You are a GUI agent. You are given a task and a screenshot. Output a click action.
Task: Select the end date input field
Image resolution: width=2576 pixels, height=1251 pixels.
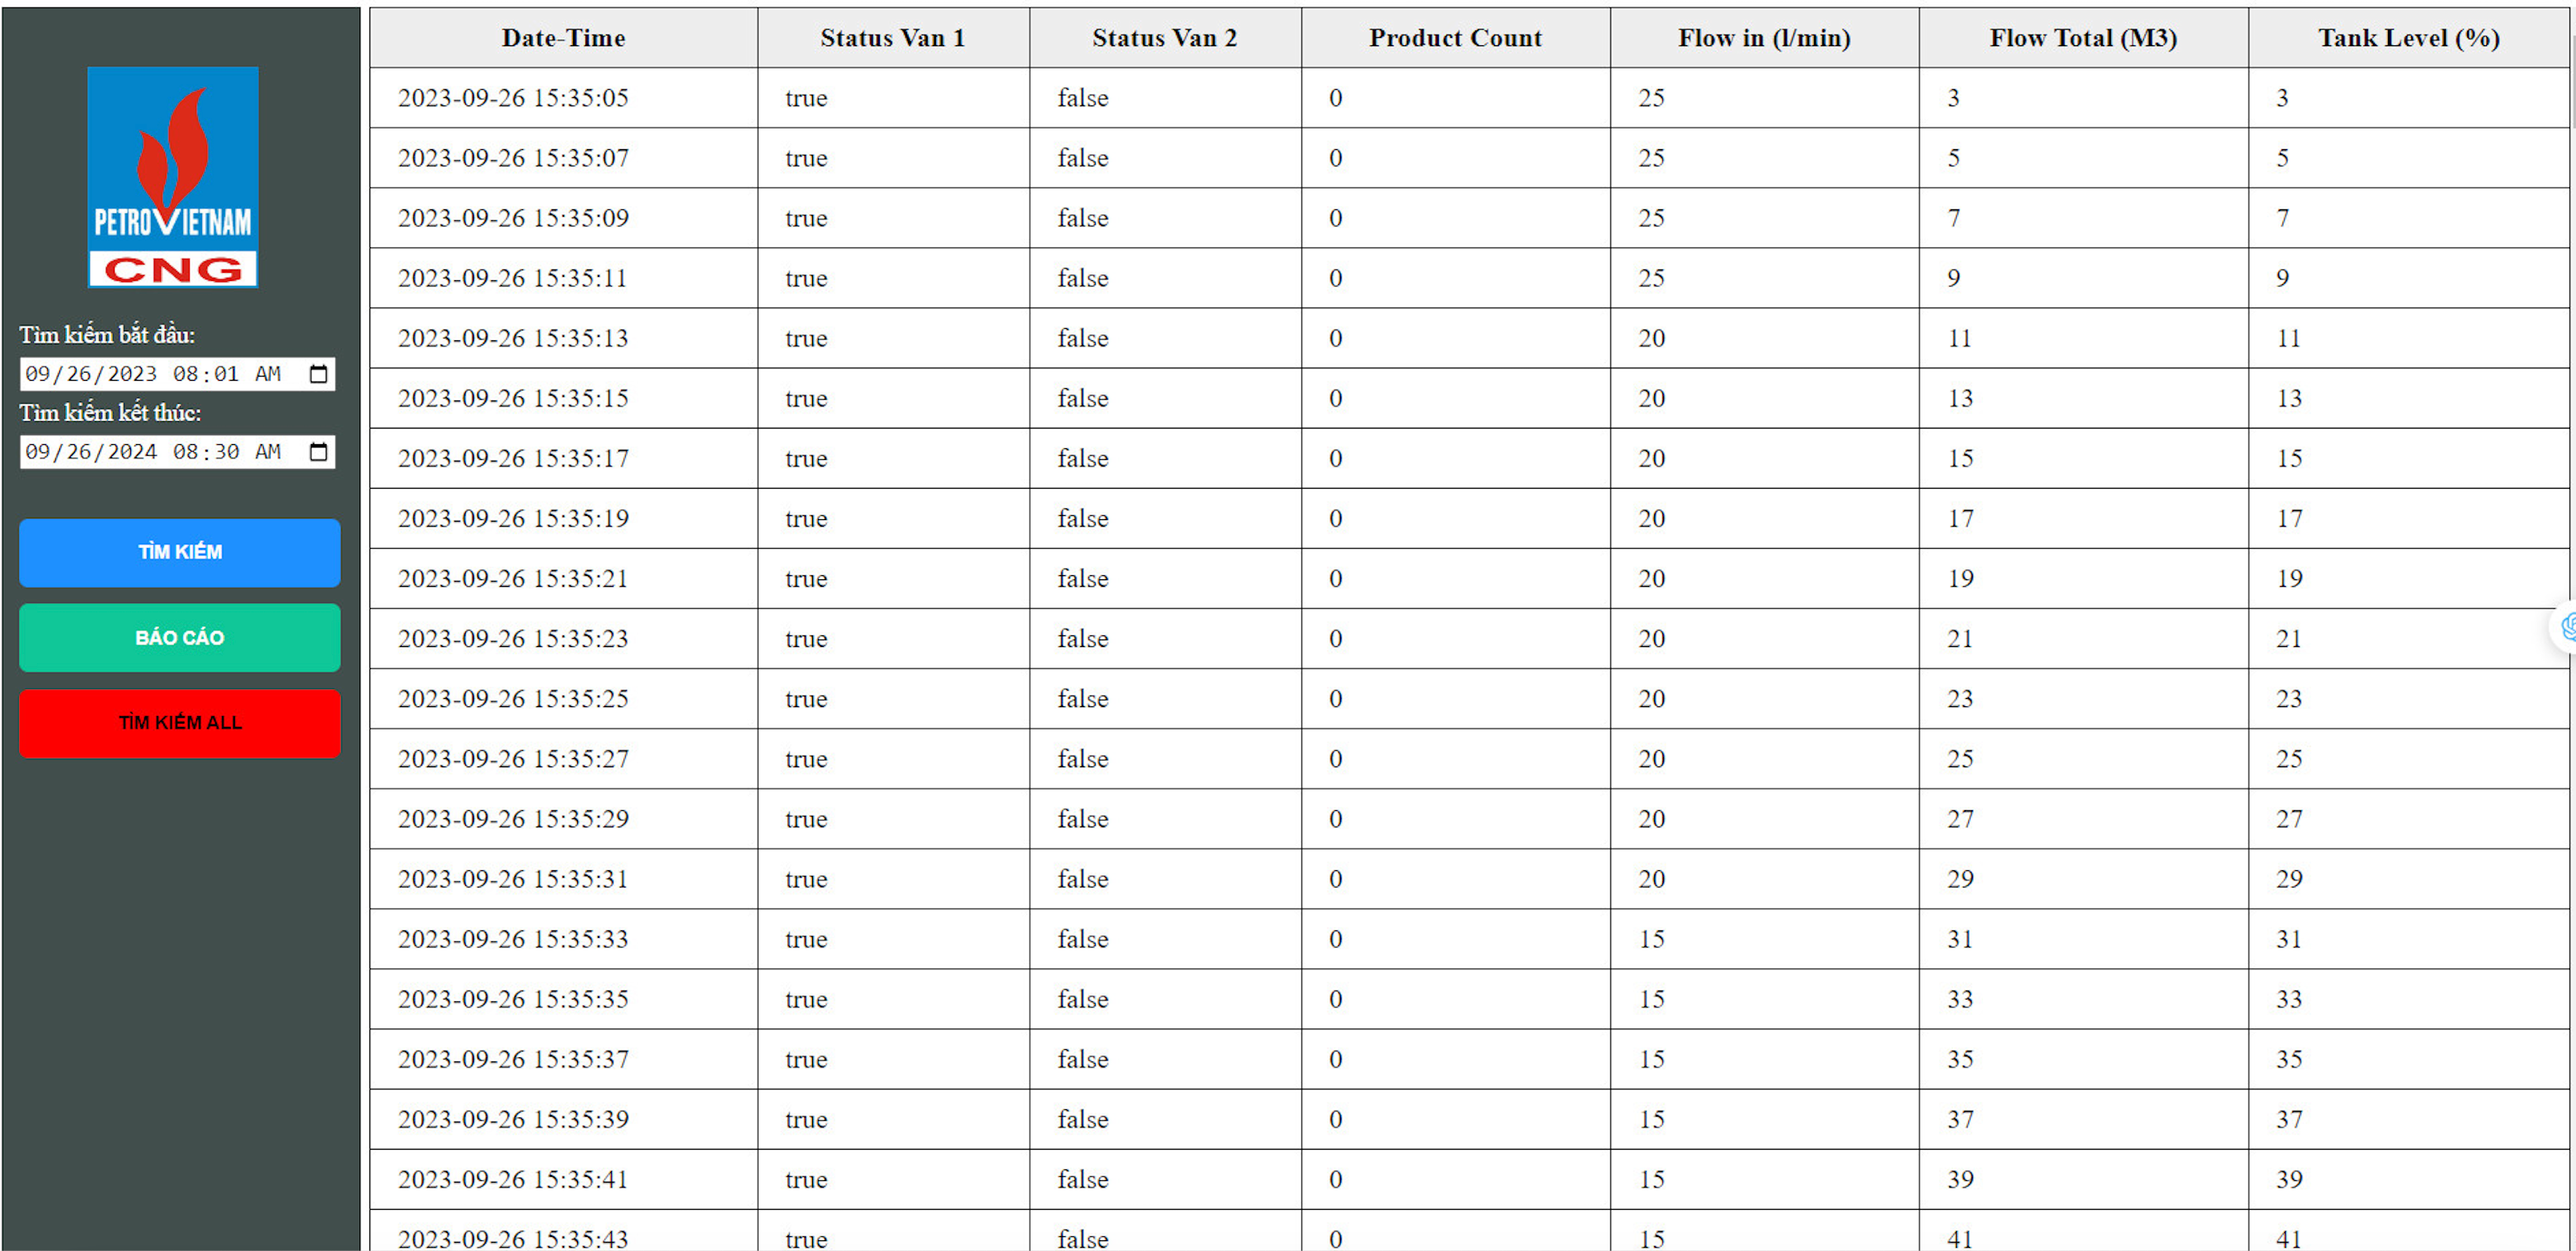(x=177, y=452)
